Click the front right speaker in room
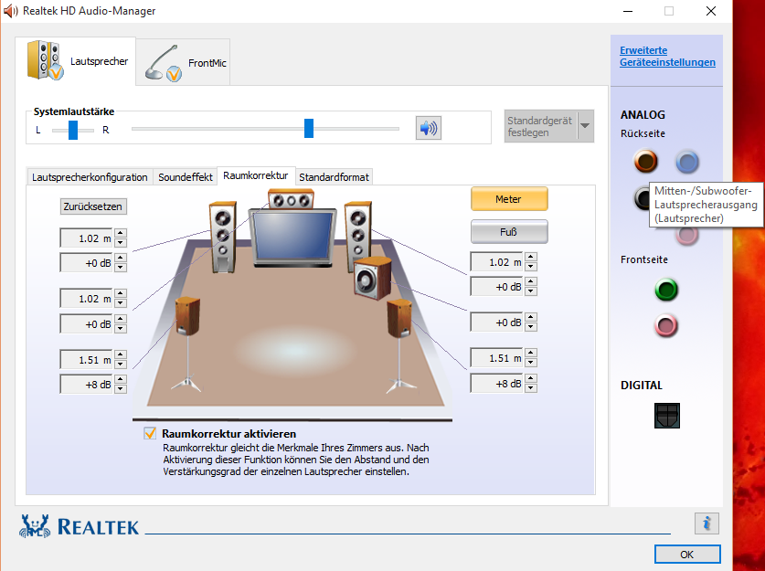The image size is (765, 571). [358, 233]
